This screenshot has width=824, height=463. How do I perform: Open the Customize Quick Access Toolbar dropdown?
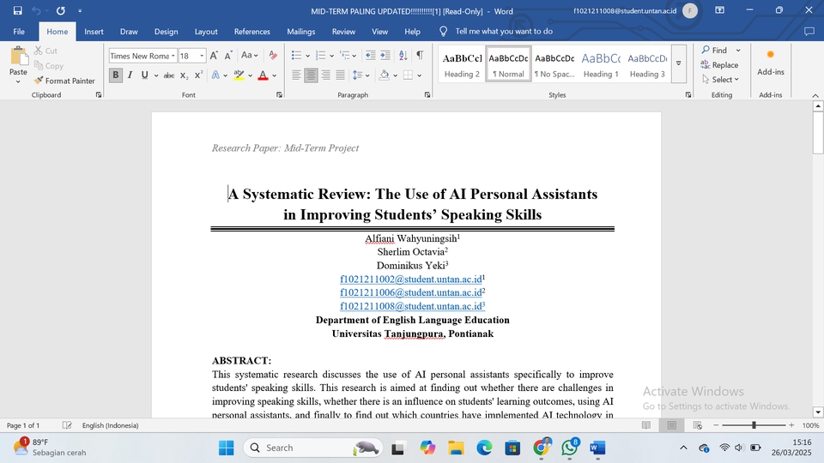[x=80, y=10]
